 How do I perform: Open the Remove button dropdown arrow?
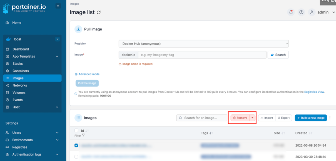252,118
